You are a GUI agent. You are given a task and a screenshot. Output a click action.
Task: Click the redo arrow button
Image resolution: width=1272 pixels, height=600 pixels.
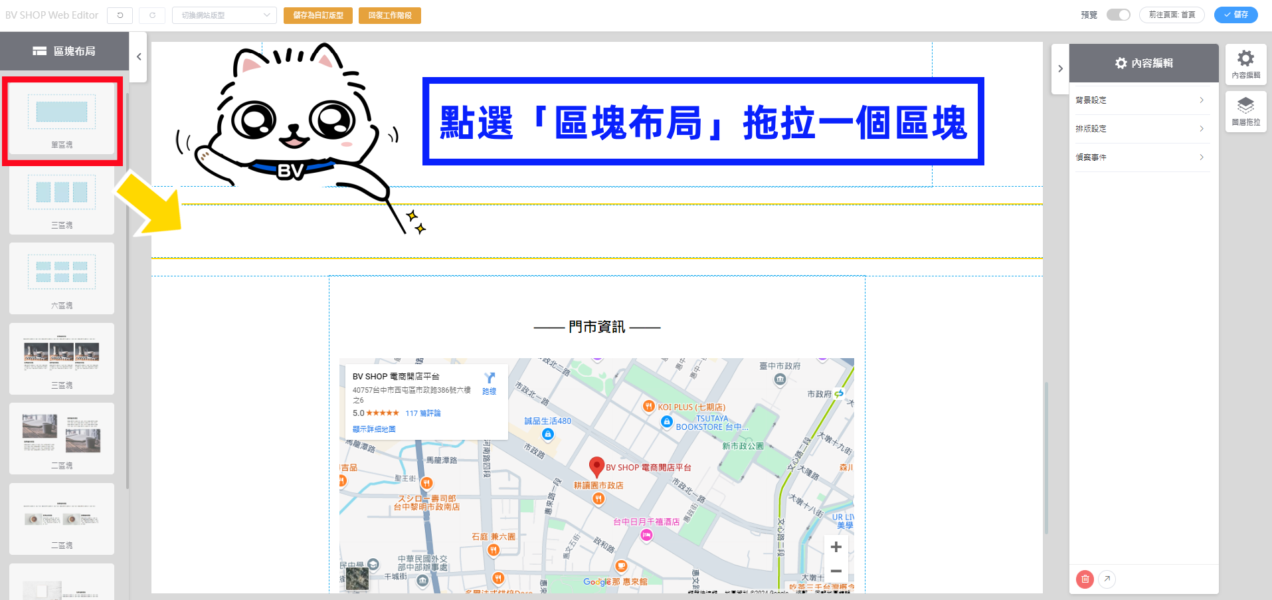coord(152,15)
